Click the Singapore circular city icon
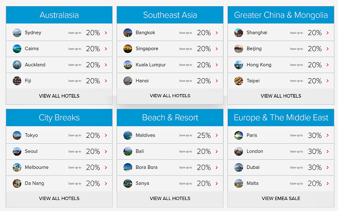338x211 pixels. 128,49
